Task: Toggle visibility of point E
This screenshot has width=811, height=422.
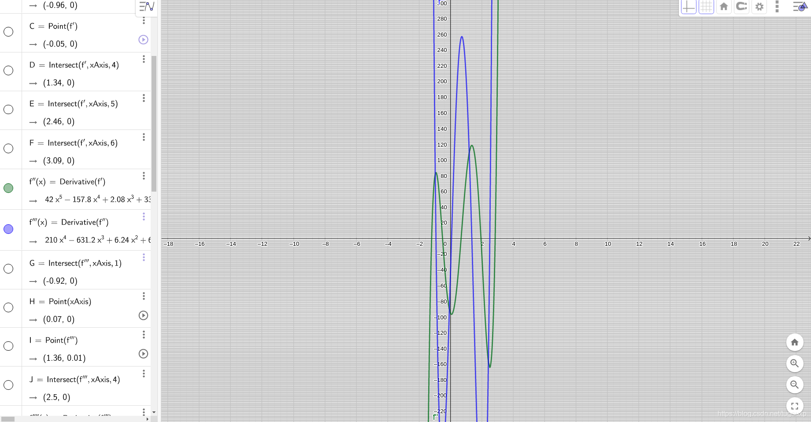Action: pos(8,109)
